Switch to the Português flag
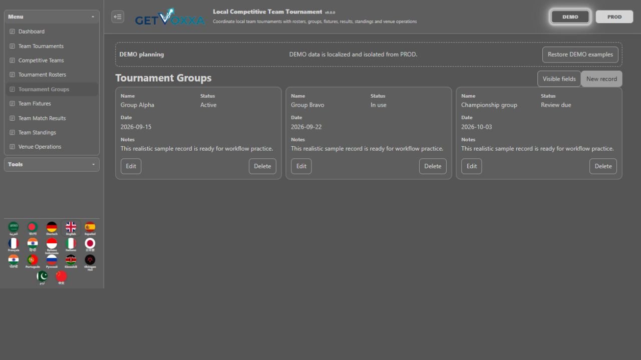Viewport: 641px width, 360px height. pos(33,260)
